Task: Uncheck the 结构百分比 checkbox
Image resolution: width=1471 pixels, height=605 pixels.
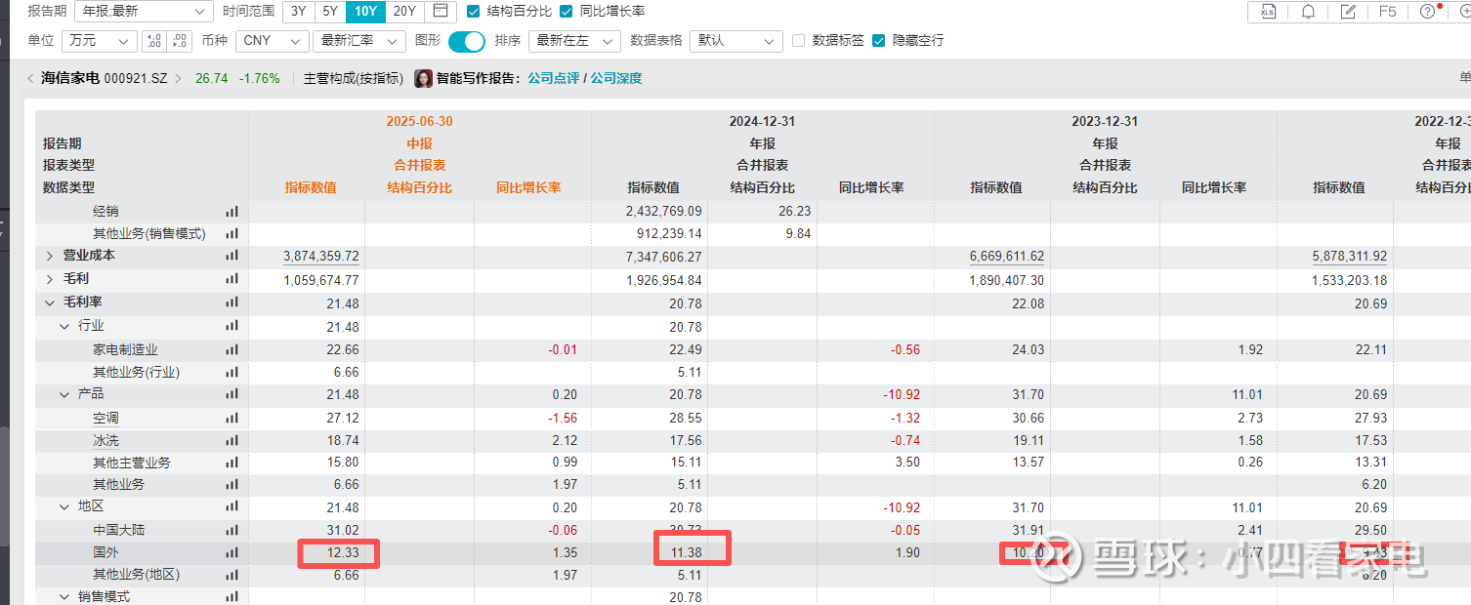Action: (474, 12)
